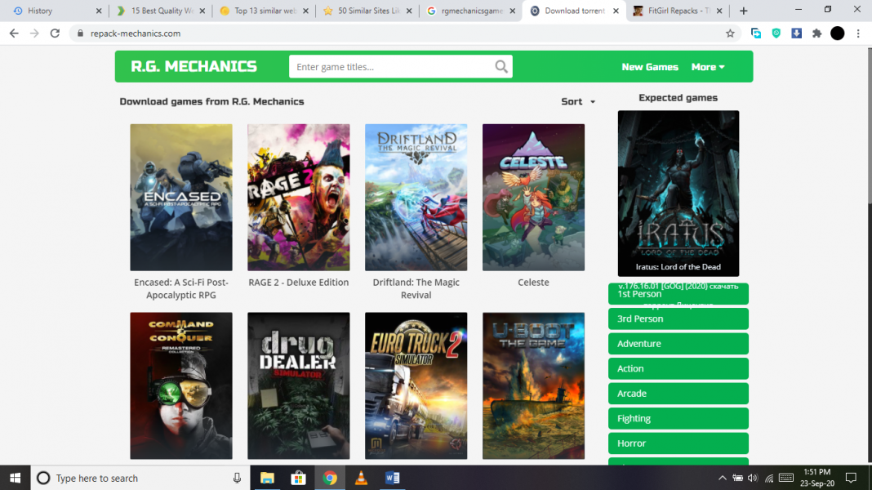
Task: Click the Chrome profile avatar icon
Action: (x=837, y=33)
